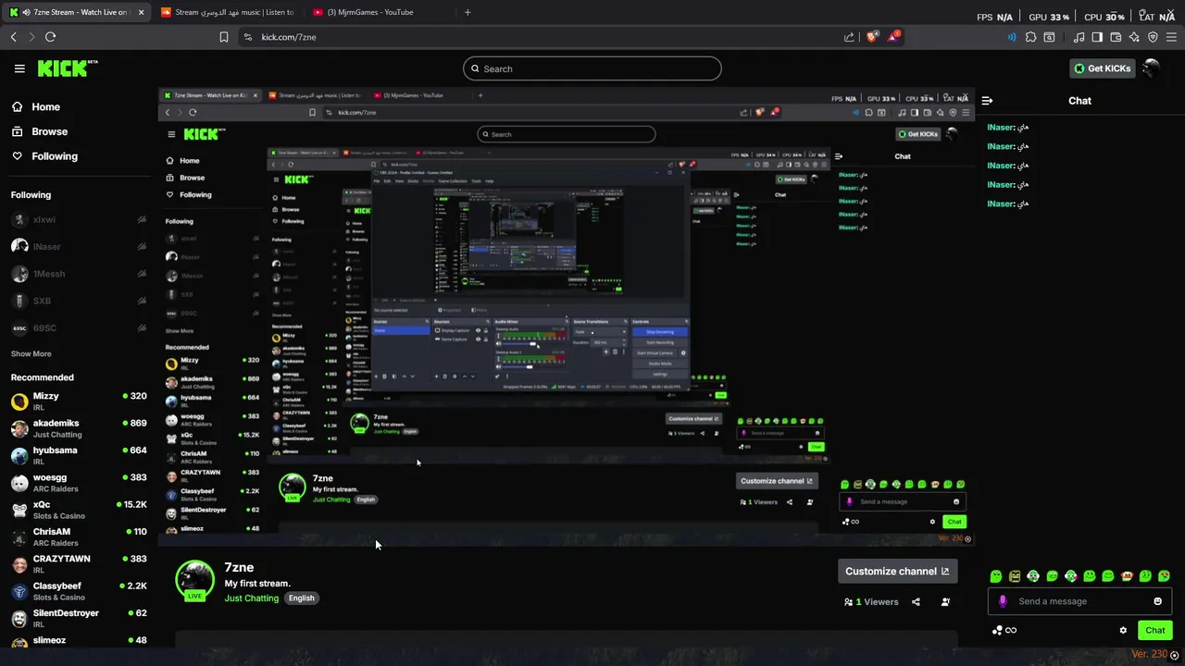
Task: Expand followed channels with Show More
Action: coord(31,353)
